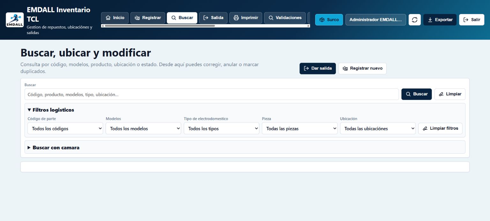490x221 pixels.
Task: Click the navigation horizontal scrollbar thumb
Action: tap(160, 26)
